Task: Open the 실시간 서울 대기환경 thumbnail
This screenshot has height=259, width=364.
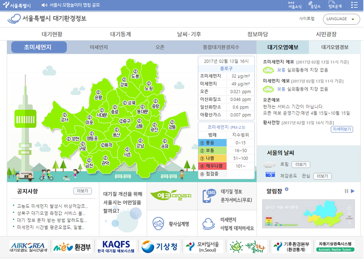Action: (308, 214)
